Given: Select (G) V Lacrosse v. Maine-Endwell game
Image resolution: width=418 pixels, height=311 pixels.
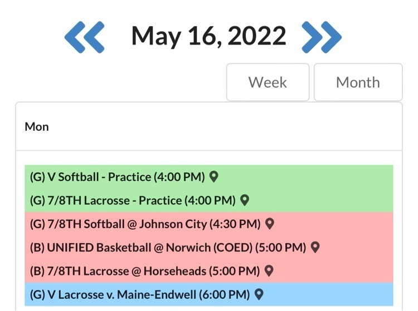Looking at the screenshot, I should (x=139, y=294).
